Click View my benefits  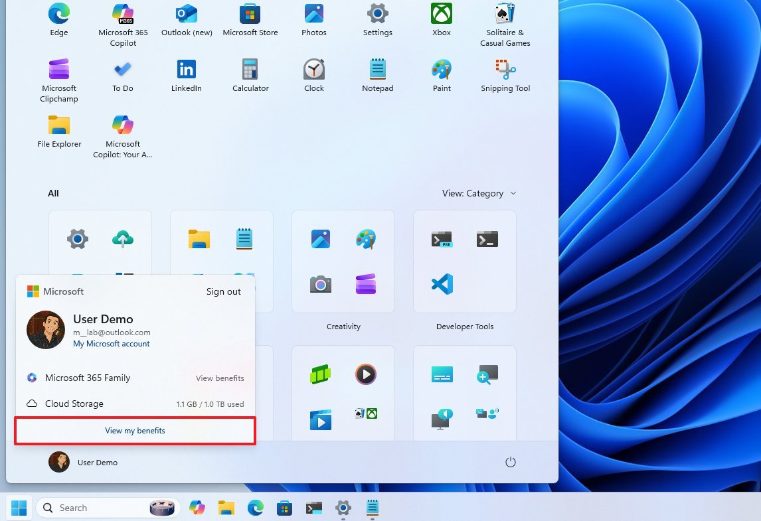click(x=135, y=430)
